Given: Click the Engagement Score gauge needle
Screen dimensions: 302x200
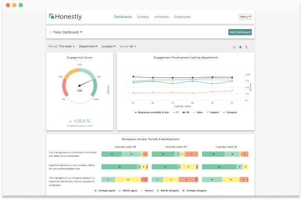Looking at the screenshot, I should [86, 83].
